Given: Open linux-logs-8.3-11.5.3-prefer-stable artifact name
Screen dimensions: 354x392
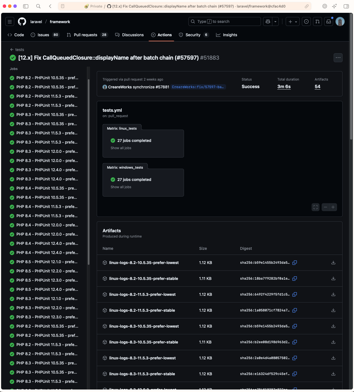Looking at the screenshot, I should click(x=142, y=374).
